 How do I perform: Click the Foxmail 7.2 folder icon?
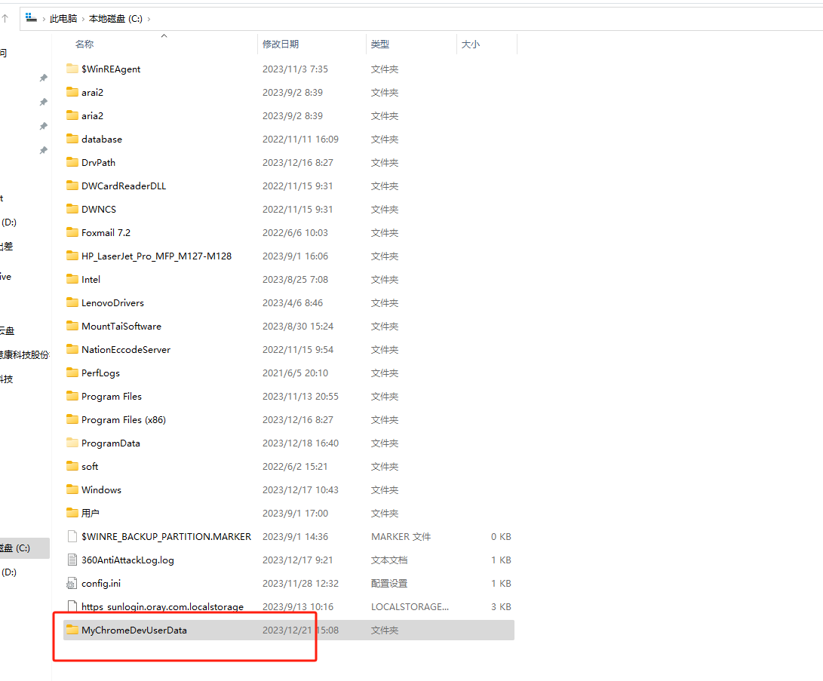pos(72,232)
